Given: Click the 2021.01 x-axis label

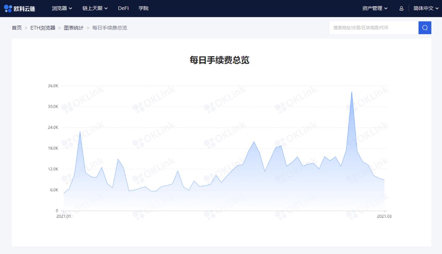Looking at the screenshot, I should tap(64, 216).
